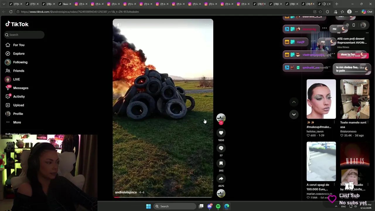
Task: Open the Windows Start menu
Action: pyautogui.click(x=149, y=206)
